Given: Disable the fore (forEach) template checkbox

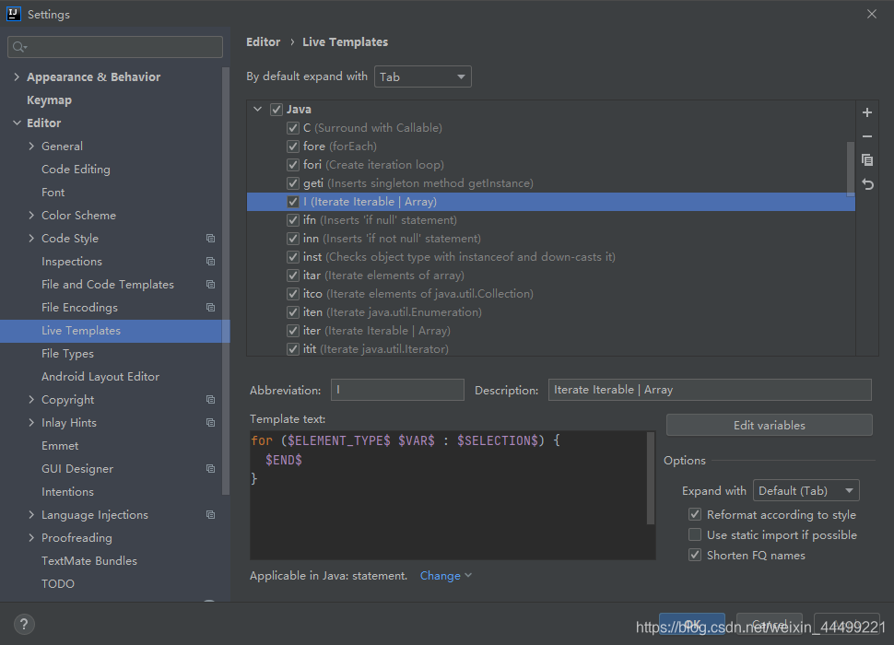Looking at the screenshot, I should (x=293, y=147).
